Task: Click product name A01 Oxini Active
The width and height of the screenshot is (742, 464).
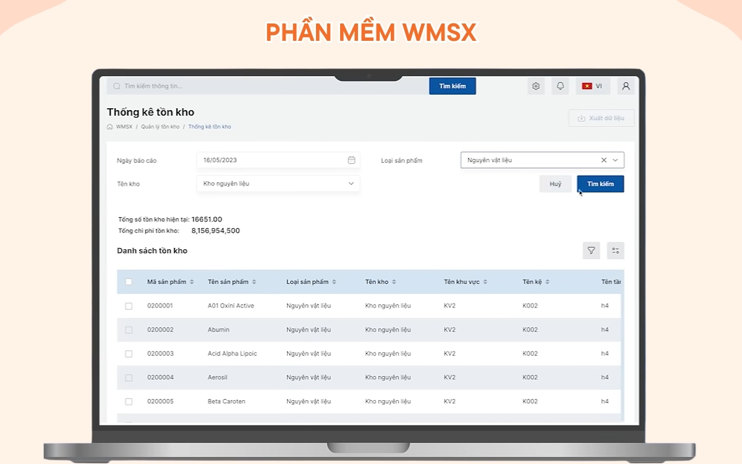Action: tap(231, 306)
